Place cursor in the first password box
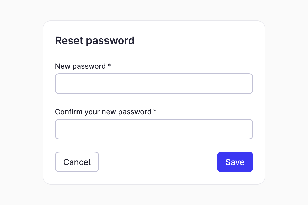This screenshot has height=205, width=308. point(154,84)
